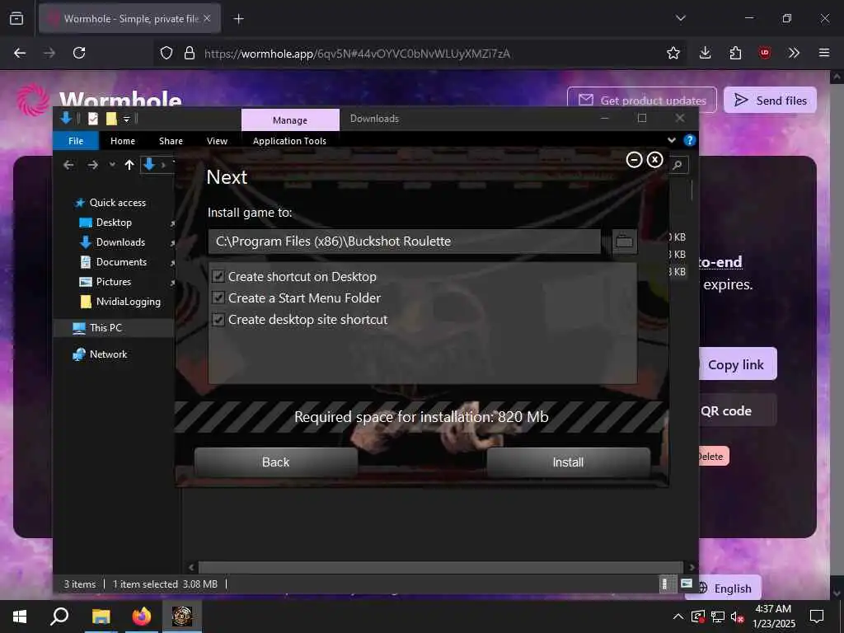Viewport: 844px width, 633px height.
Task: Open the View ribbon tab in File Explorer
Action: [x=217, y=141]
